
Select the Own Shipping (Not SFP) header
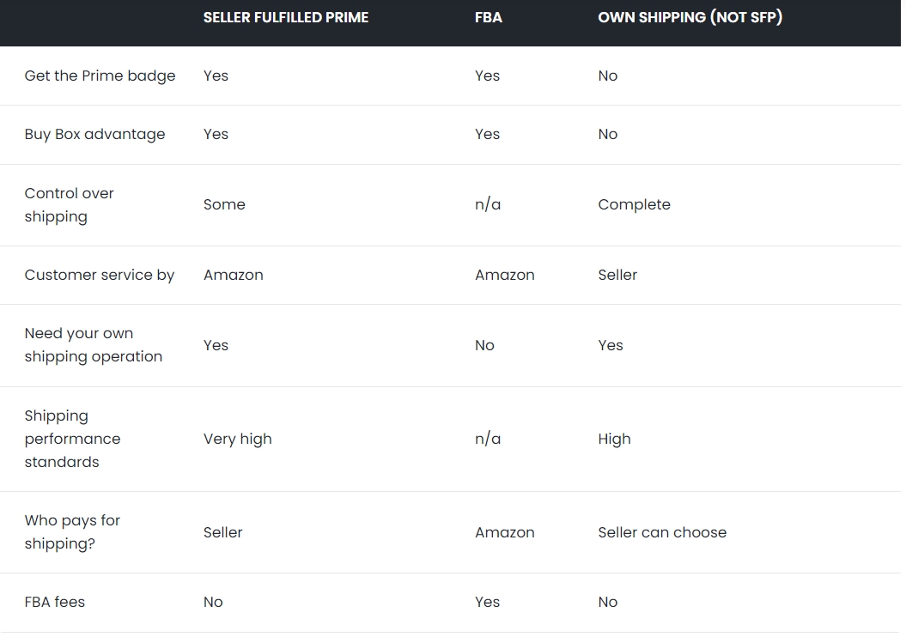pos(690,17)
